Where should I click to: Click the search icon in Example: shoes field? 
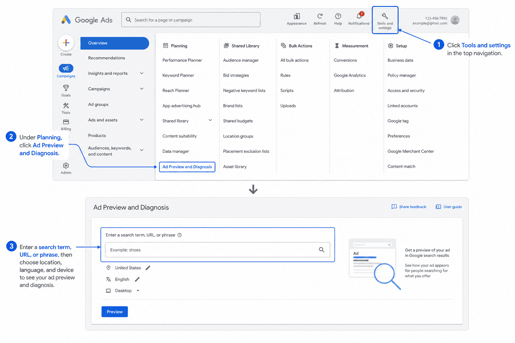(x=322, y=250)
